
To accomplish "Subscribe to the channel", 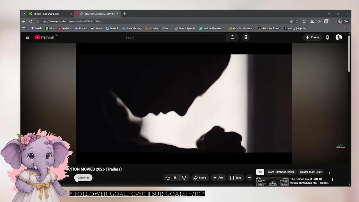I will (83, 178).
